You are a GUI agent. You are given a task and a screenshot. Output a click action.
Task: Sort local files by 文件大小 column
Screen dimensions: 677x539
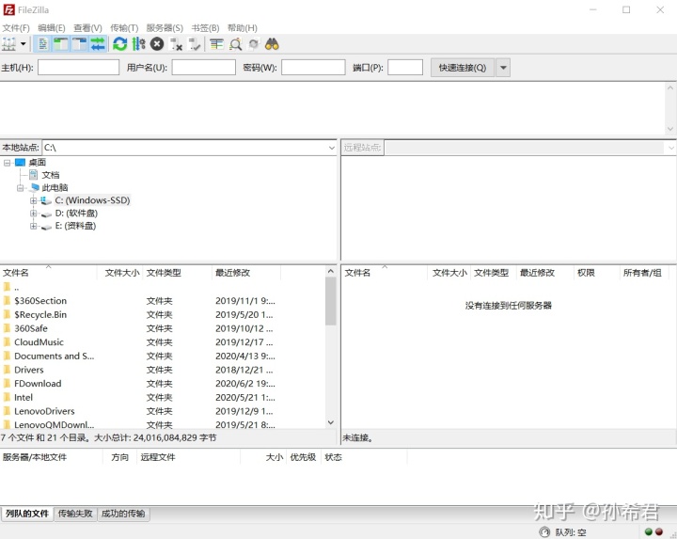pyautogui.click(x=120, y=273)
